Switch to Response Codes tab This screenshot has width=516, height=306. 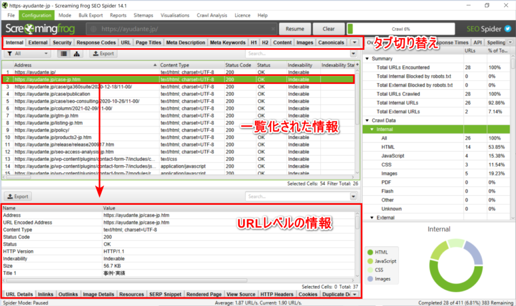(96, 42)
